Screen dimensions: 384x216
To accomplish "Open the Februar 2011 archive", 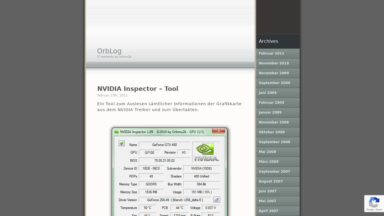I will [278, 54].
